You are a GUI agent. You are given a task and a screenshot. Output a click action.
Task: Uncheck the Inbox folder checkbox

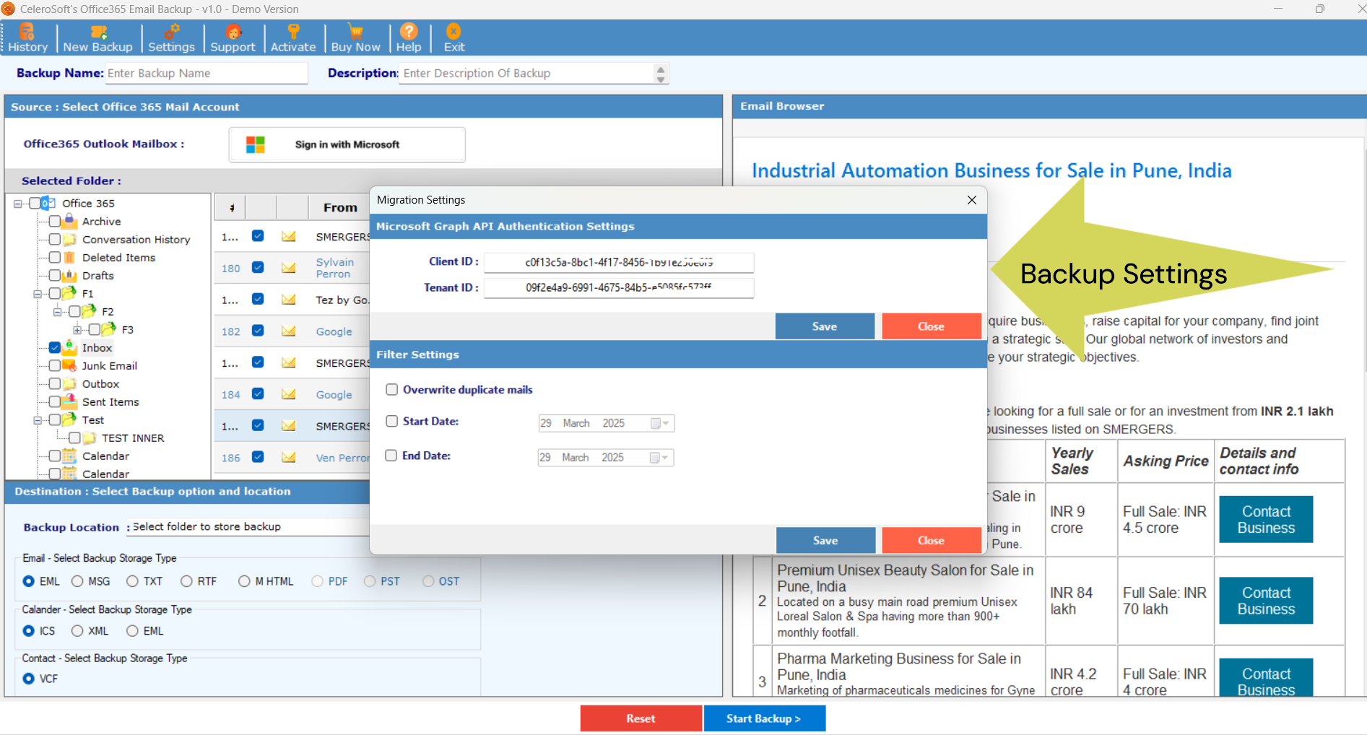(54, 347)
